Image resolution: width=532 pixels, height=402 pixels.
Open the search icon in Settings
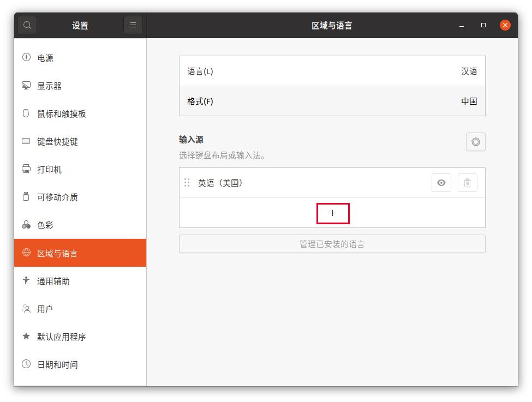point(26,25)
